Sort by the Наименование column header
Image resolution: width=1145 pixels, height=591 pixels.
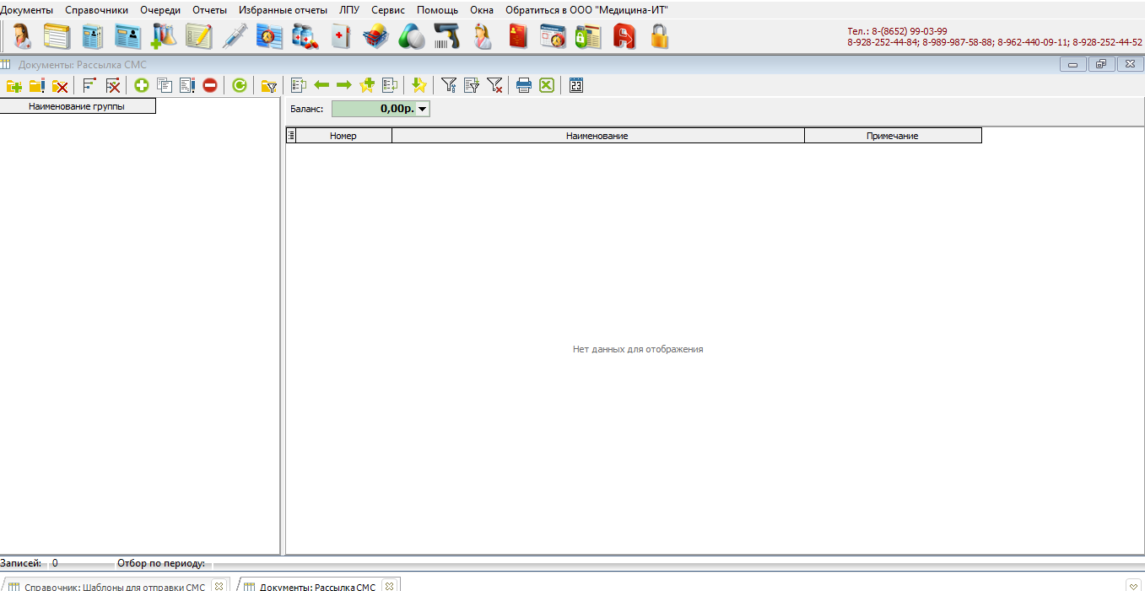click(597, 136)
